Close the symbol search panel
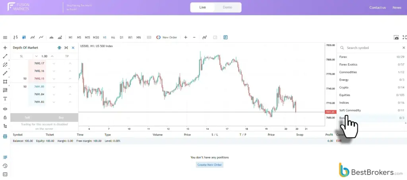Image resolution: width=407 pixels, height=180 pixels. (x=404, y=48)
